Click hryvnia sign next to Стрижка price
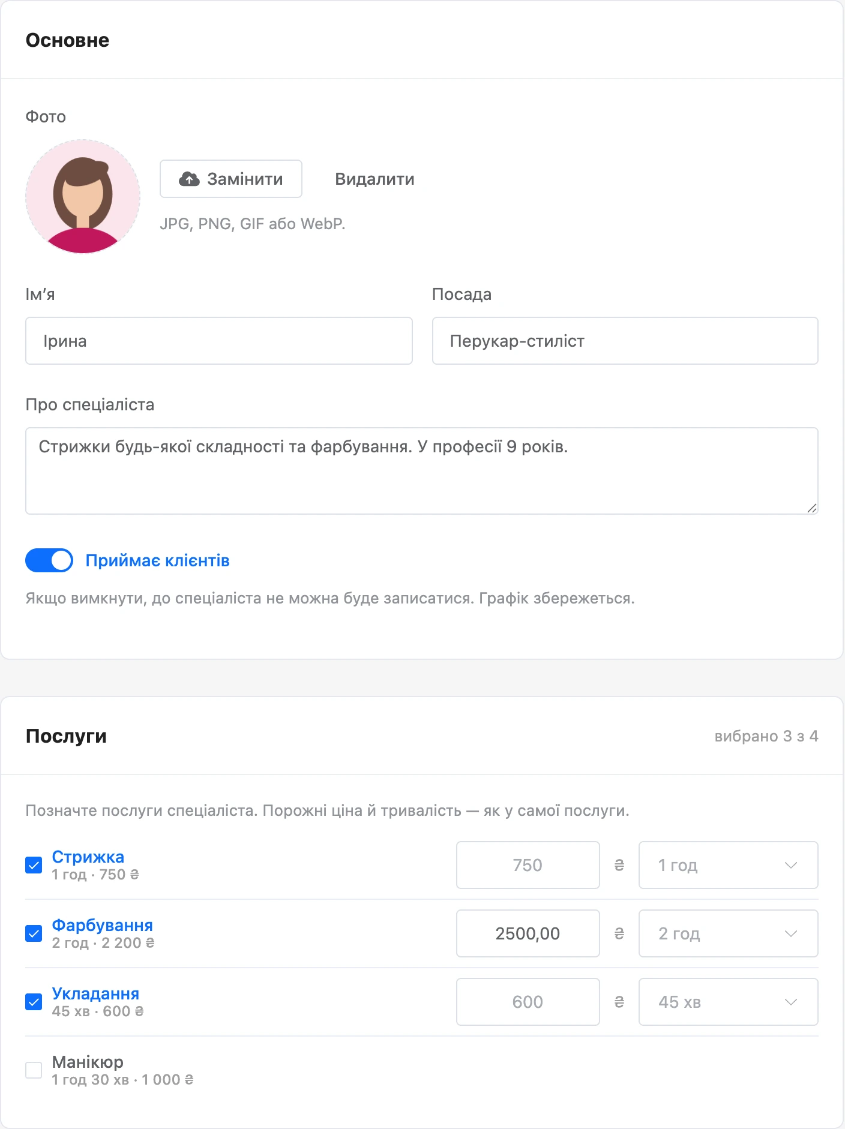 619,865
